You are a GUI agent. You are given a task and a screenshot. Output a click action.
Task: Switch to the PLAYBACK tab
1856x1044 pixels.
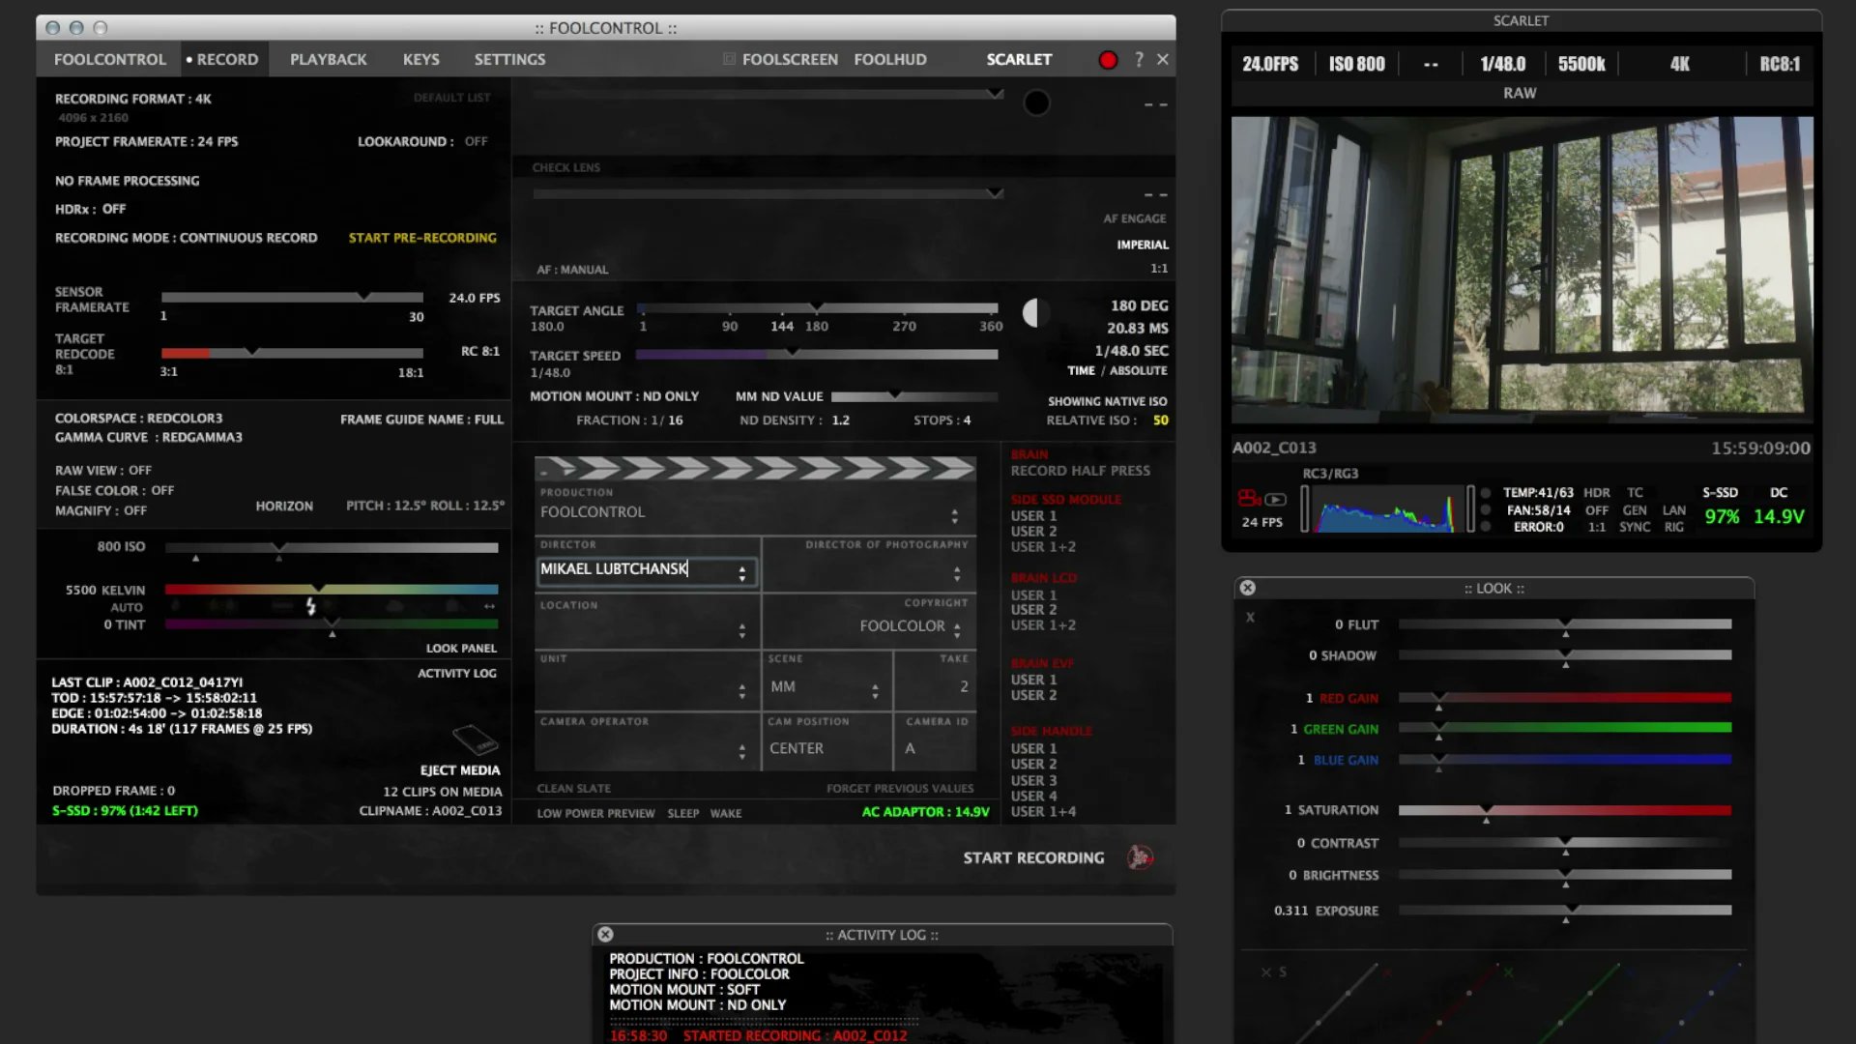coord(328,60)
